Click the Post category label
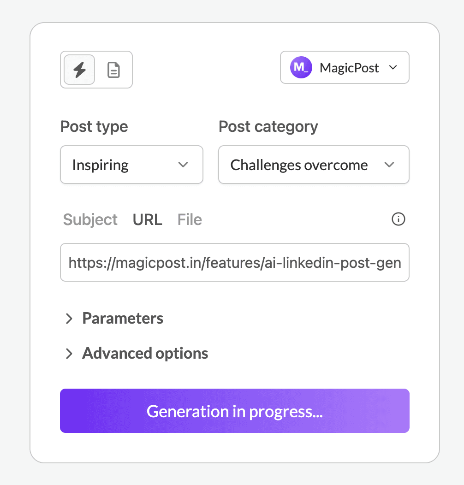This screenshot has width=464, height=485. (268, 126)
